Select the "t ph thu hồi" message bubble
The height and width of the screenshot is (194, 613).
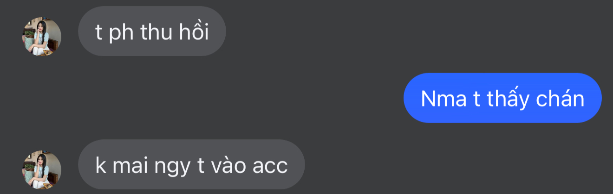tap(152, 31)
